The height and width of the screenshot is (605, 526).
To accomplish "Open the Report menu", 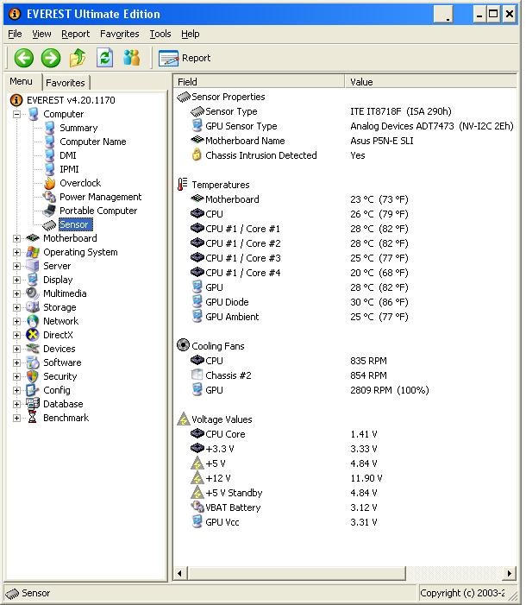I will tap(76, 34).
